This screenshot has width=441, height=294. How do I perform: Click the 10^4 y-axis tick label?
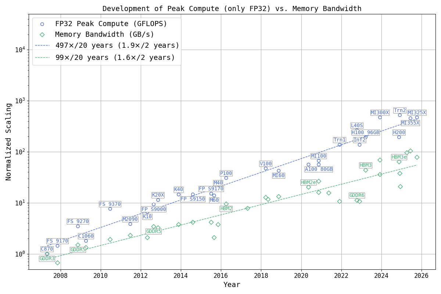(20, 49)
